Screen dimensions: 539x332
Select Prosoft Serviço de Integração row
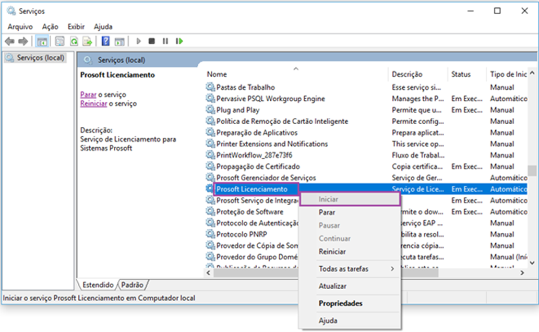(257, 200)
